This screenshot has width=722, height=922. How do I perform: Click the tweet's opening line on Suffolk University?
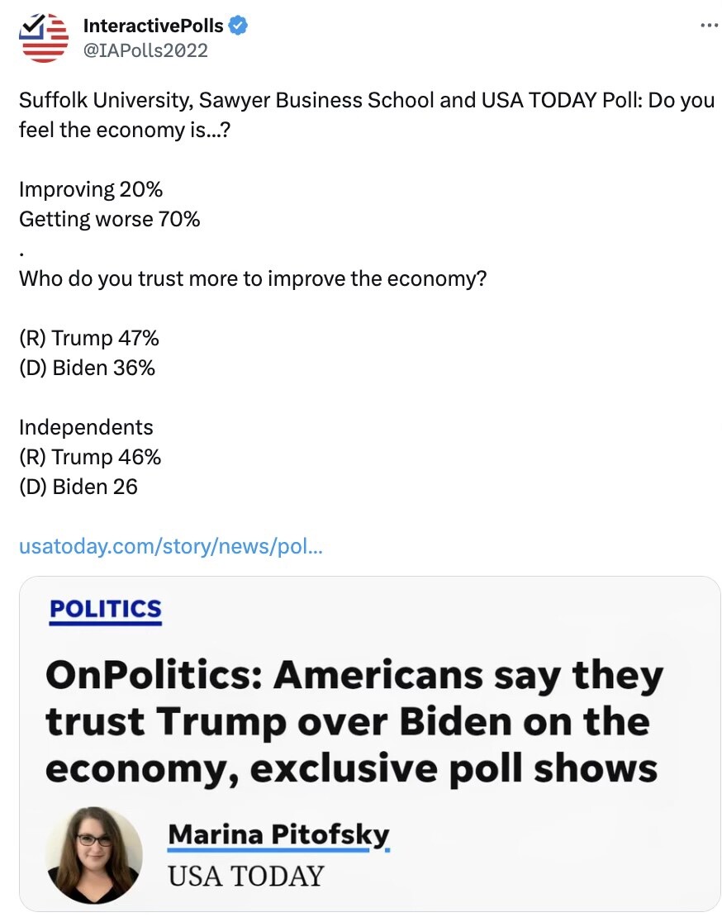[x=366, y=116]
